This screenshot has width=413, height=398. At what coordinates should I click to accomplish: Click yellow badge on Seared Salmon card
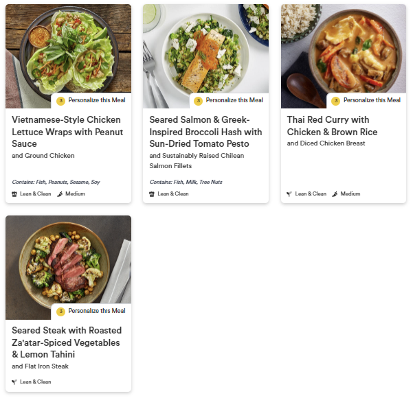pos(198,101)
